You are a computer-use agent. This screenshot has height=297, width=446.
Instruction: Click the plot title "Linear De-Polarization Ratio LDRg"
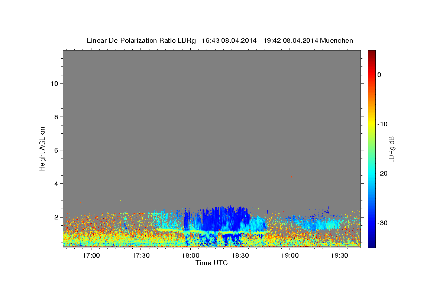click(141, 40)
